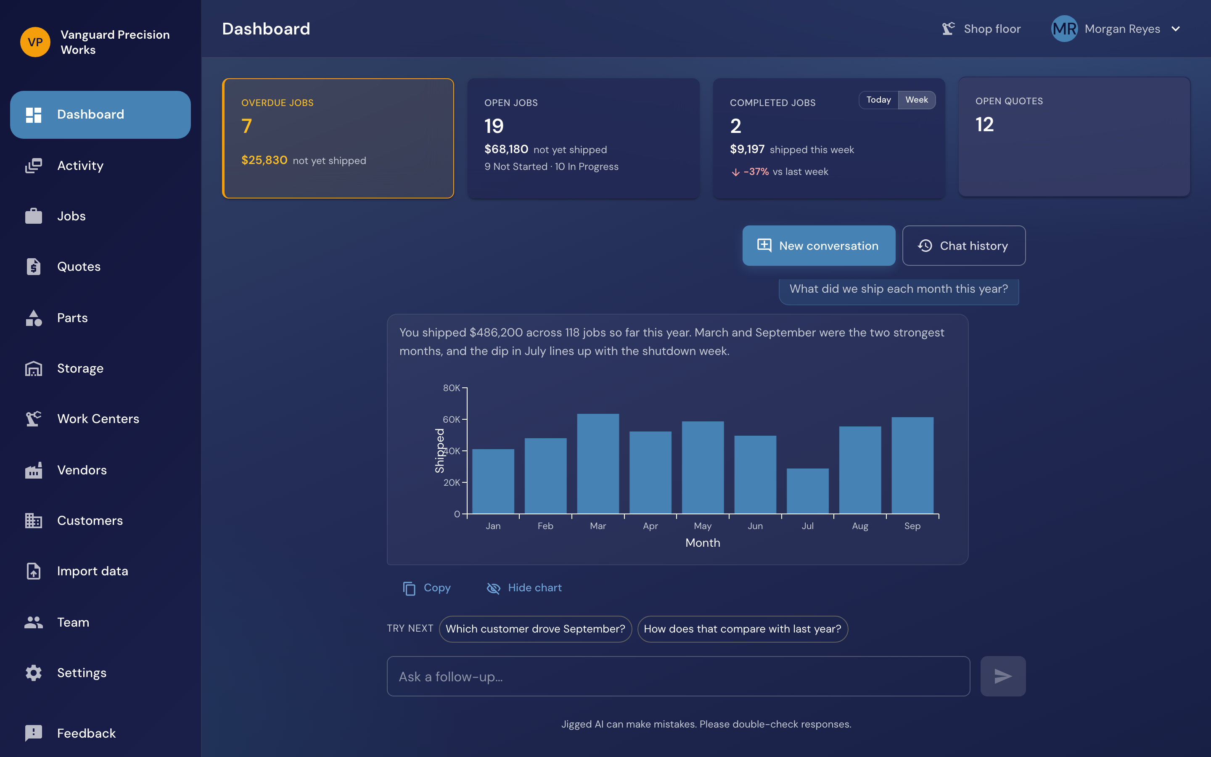The height and width of the screenshot is (757, 1211).
Task: Click the '-37%' vs last week value
Action: pos(756,172)
